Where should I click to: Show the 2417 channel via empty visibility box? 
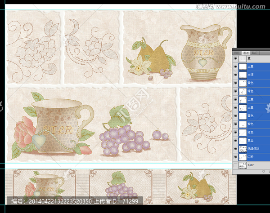[x=235, y=165]
